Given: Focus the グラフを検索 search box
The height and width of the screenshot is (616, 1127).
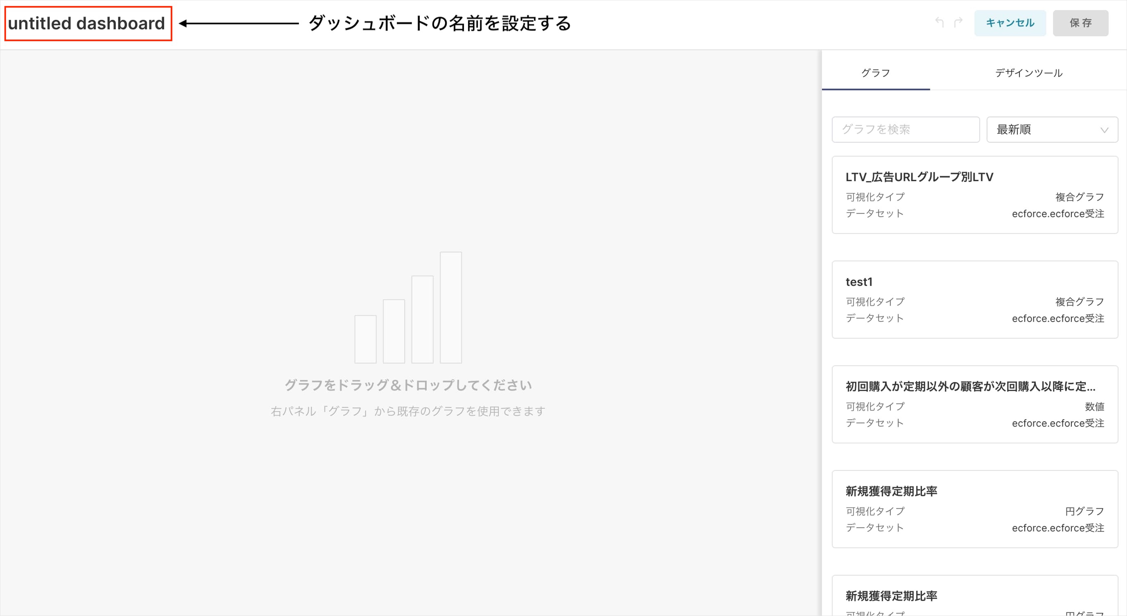Looking at the screenshot, I should [905, 129].
